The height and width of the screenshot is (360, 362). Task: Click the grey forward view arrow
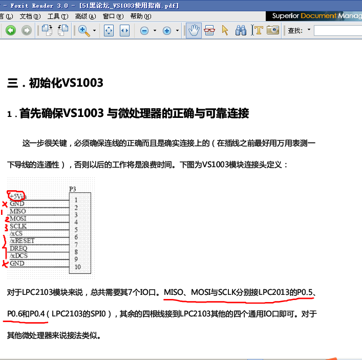pyautogui.click(x=27, y=30)
